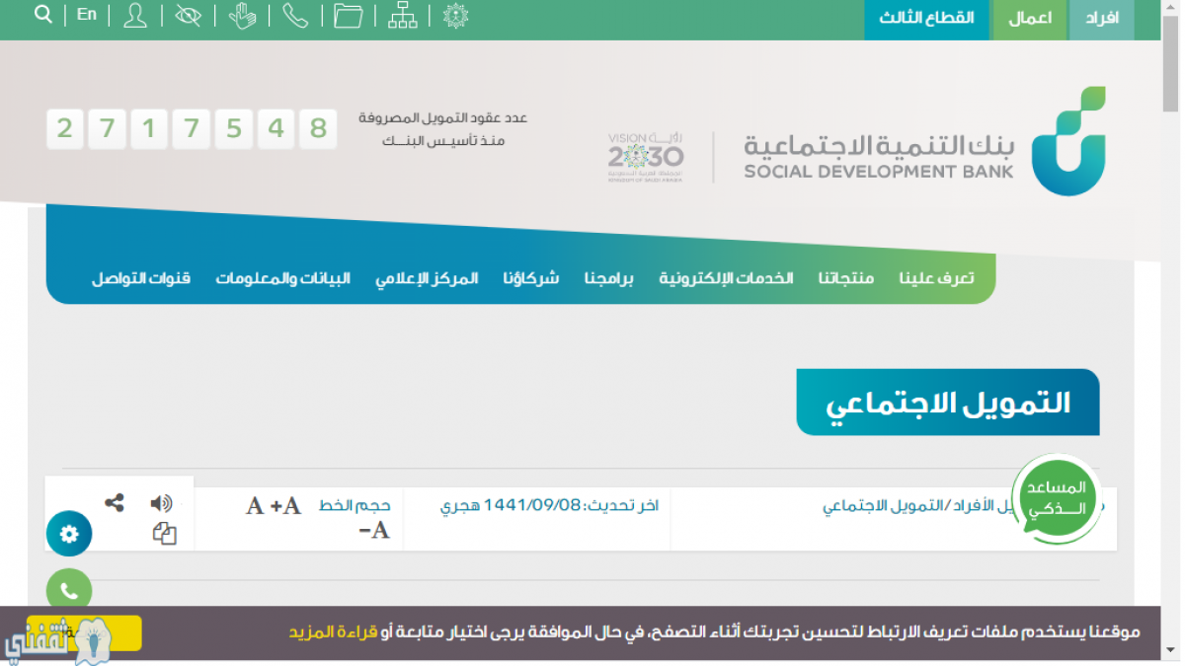
Task: Click the page vertical scrollbar thumb
Action: [x=1171, y=63]
